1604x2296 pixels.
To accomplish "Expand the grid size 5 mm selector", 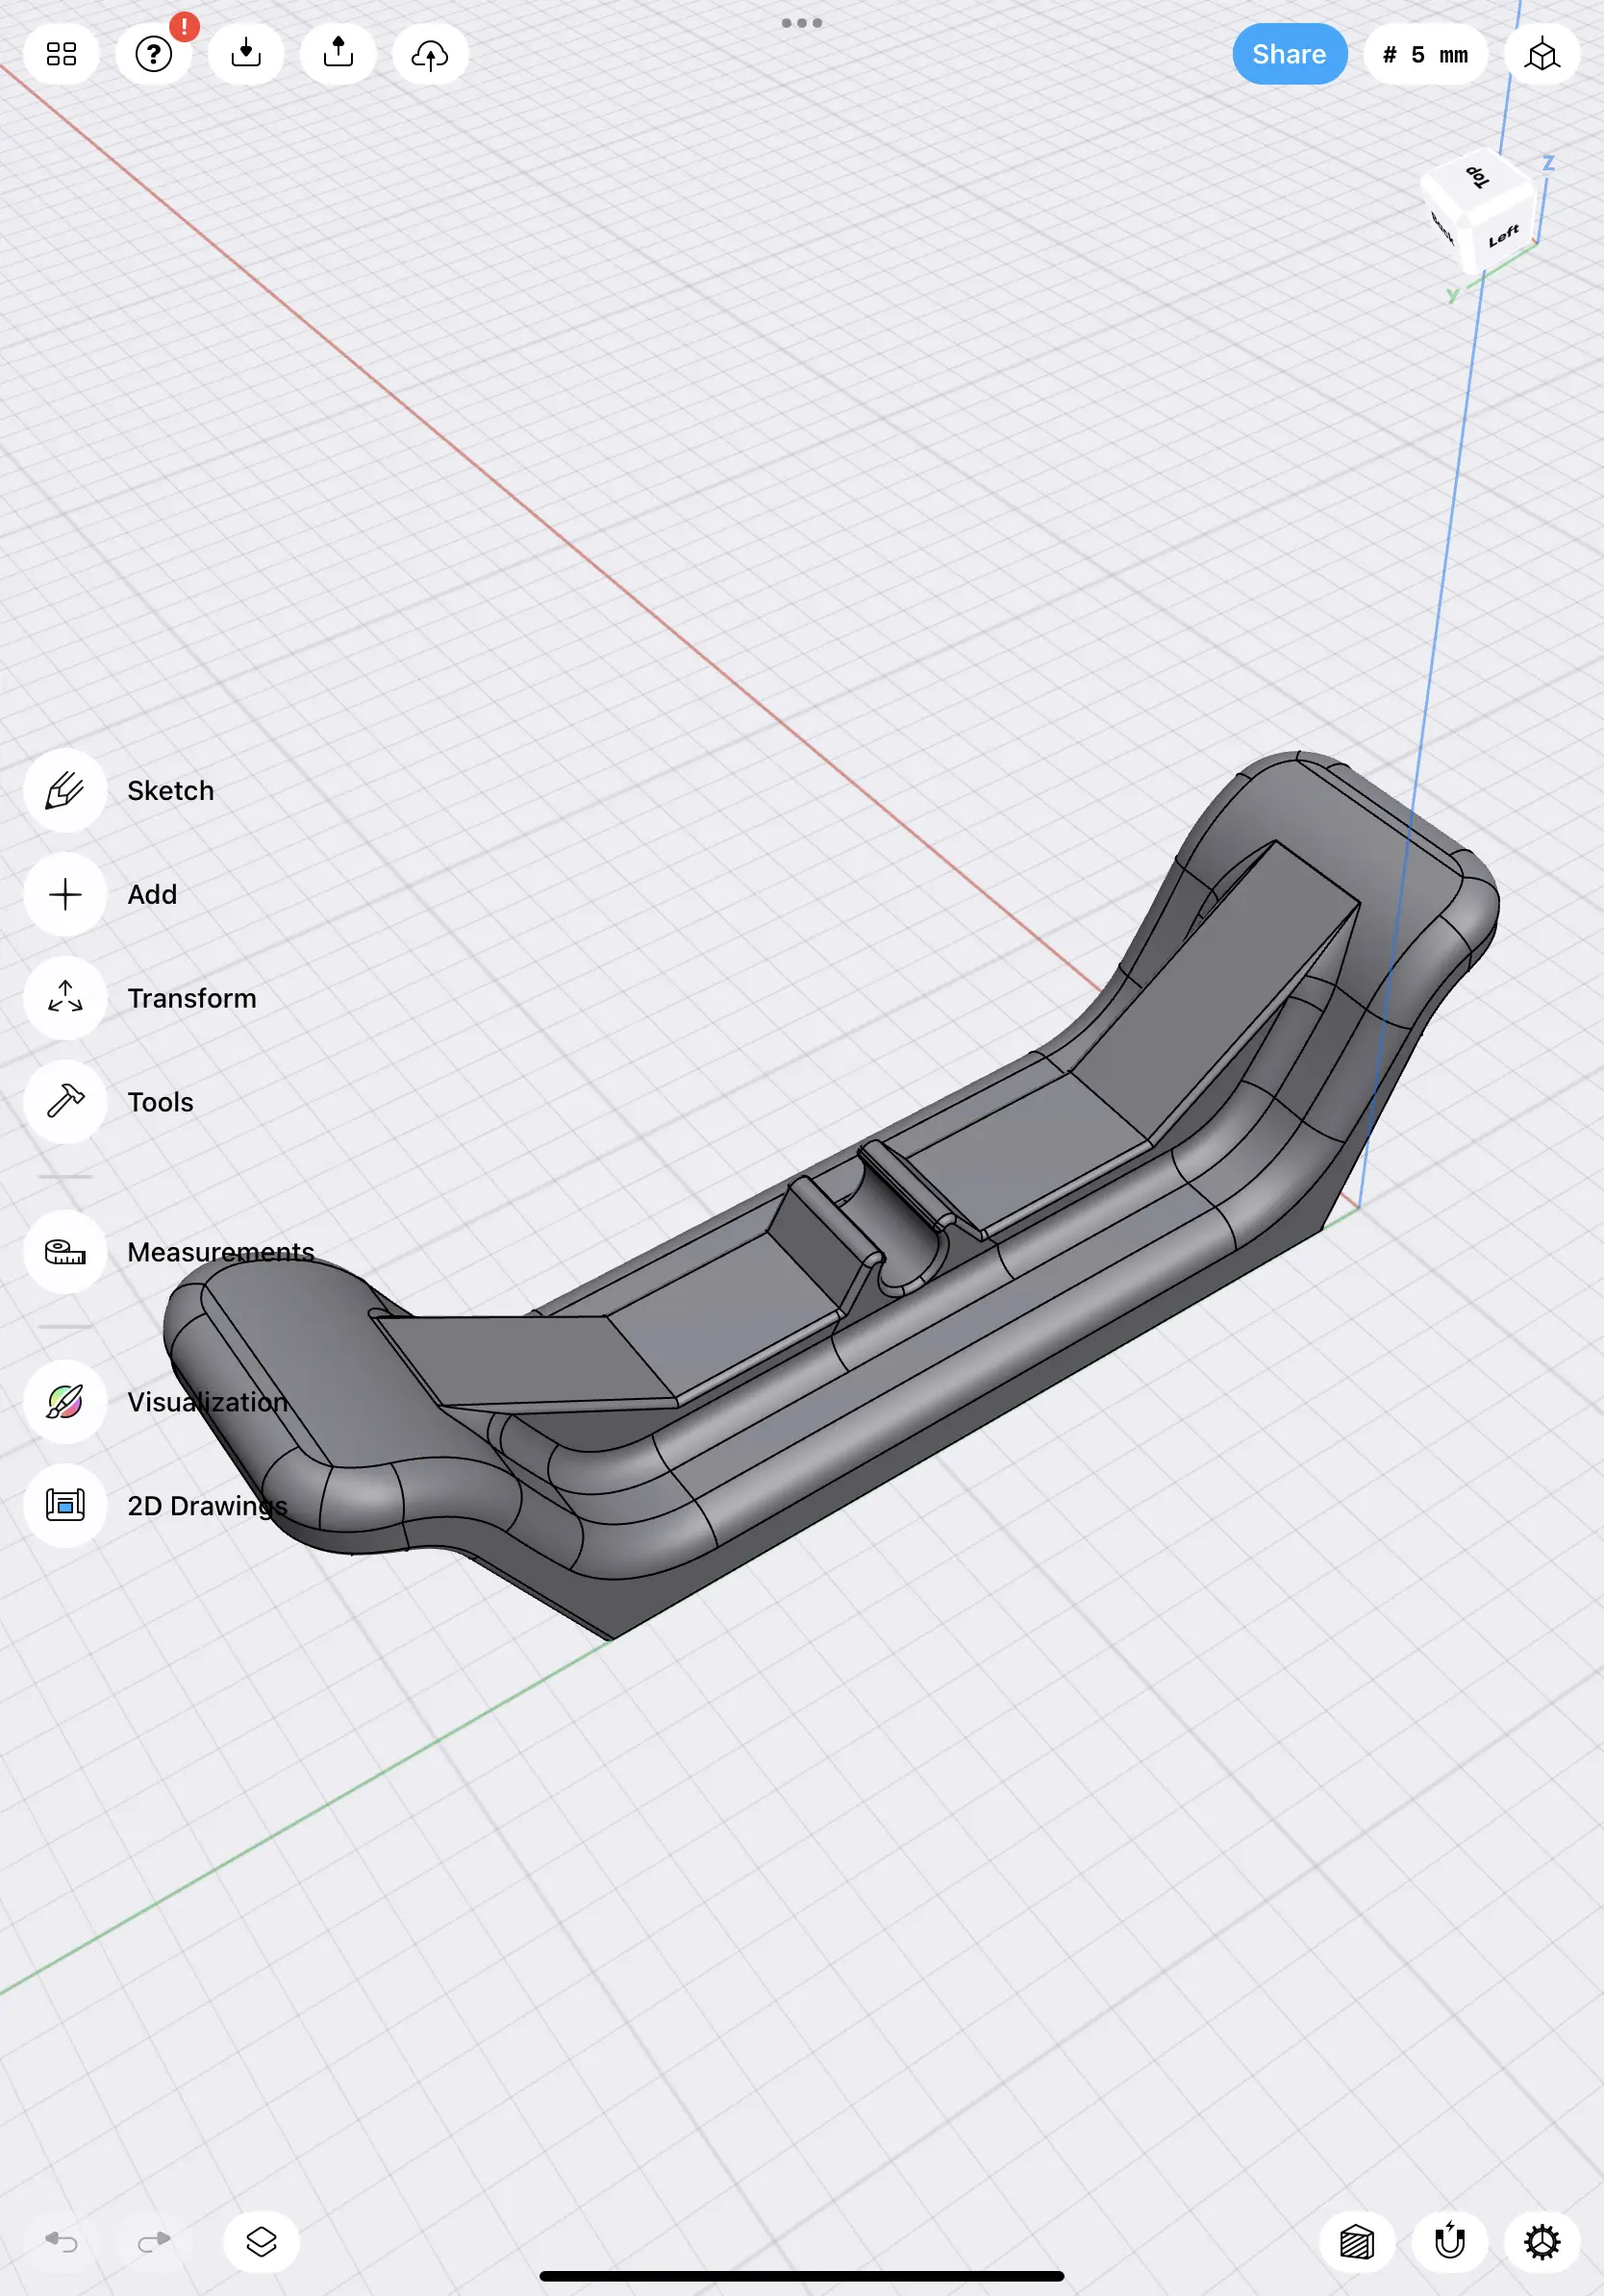I will pyautogui.click(x=1425, y=54).
